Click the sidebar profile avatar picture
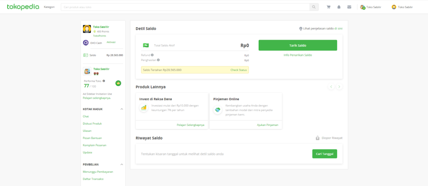 coord(87,29)
